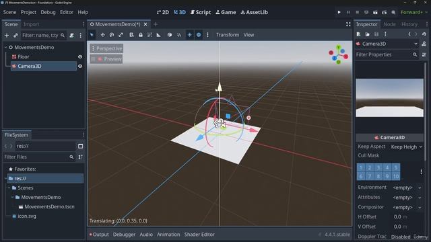Toggle the sun preview button in viewport toolbar

pyautogui.click(x=190, y=35)
